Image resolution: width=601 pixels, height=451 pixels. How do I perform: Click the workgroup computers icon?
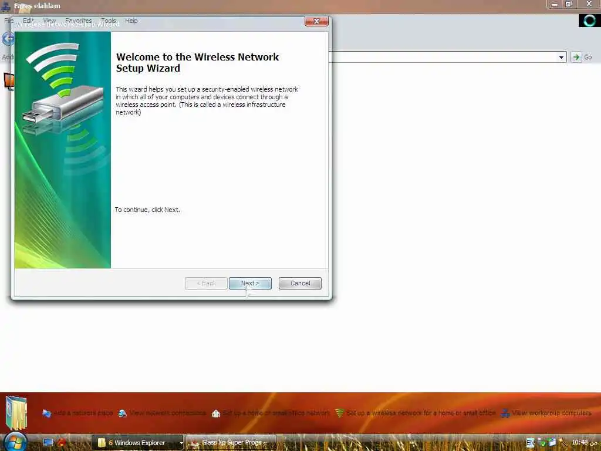click(505, 413)
